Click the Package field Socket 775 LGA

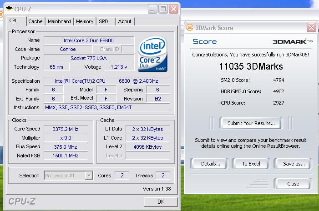(89, 58)
